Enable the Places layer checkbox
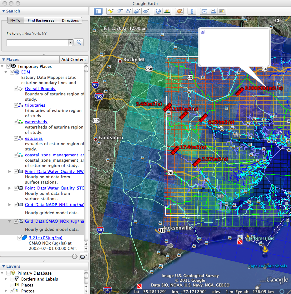This screenshot has height=294, width=291. [x=12, y=285]
